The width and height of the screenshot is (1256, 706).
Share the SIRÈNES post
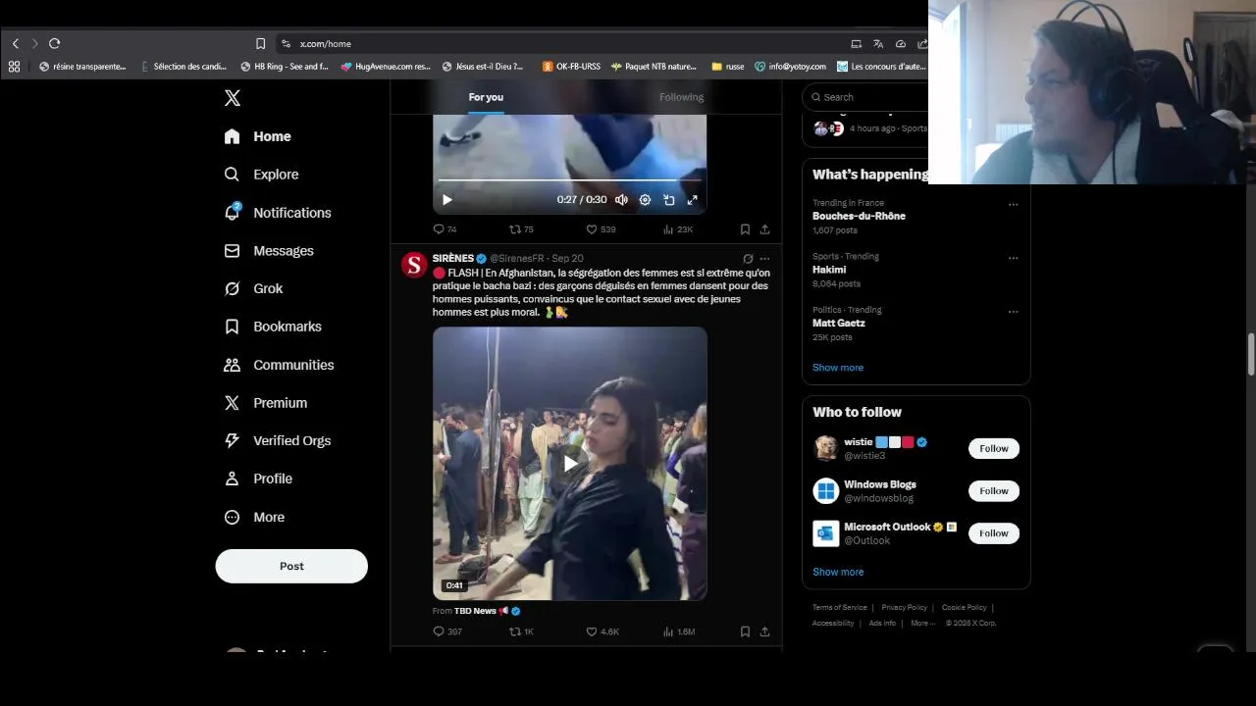click(764, 632)
